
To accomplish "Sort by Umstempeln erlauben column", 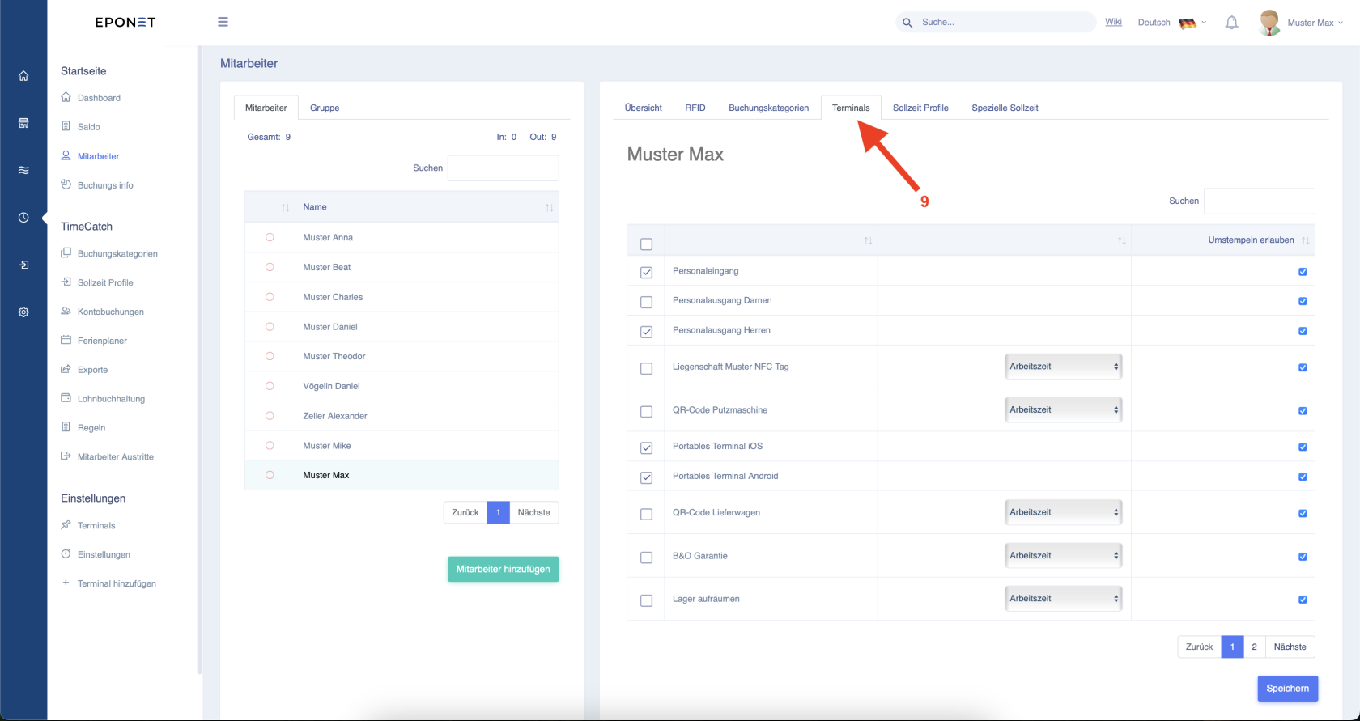I will (x=1222, y=240).
